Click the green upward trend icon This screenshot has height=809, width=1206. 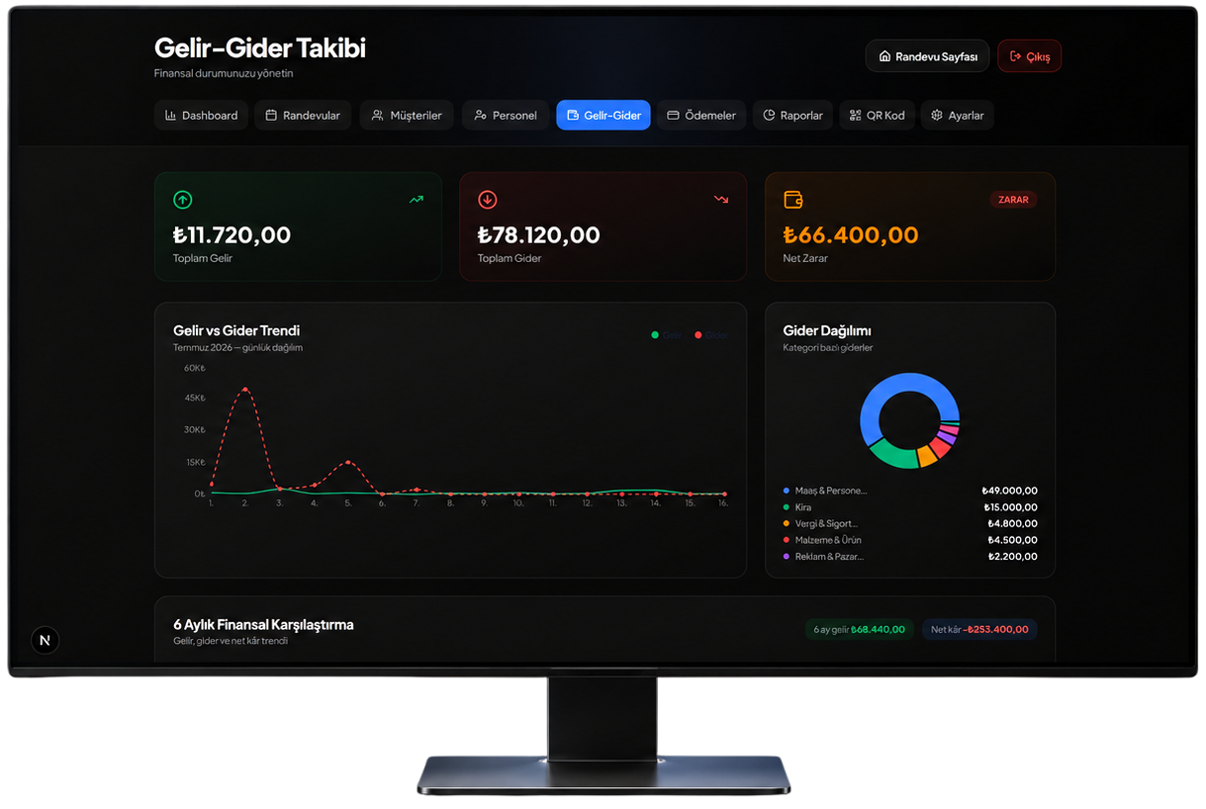pos(417,200)
